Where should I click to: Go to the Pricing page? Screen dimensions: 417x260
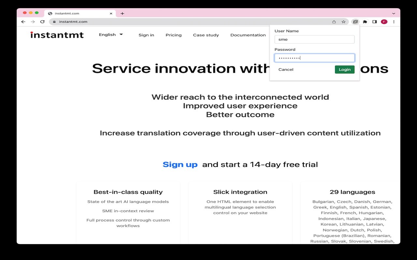pos(174,35)
